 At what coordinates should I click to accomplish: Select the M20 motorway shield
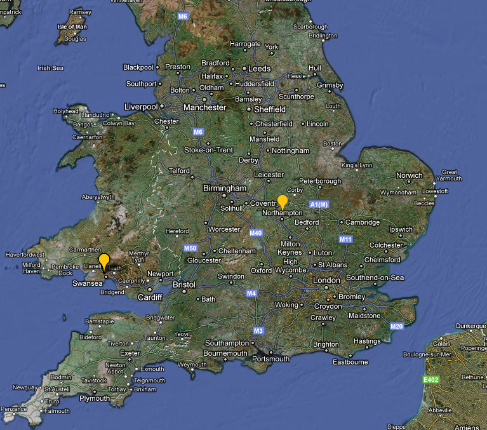click(397, 326)
